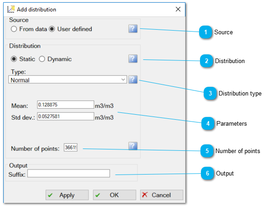Select the From data radio button
The width and height of the screenshot is (269, 207).
tap(14, 29)
